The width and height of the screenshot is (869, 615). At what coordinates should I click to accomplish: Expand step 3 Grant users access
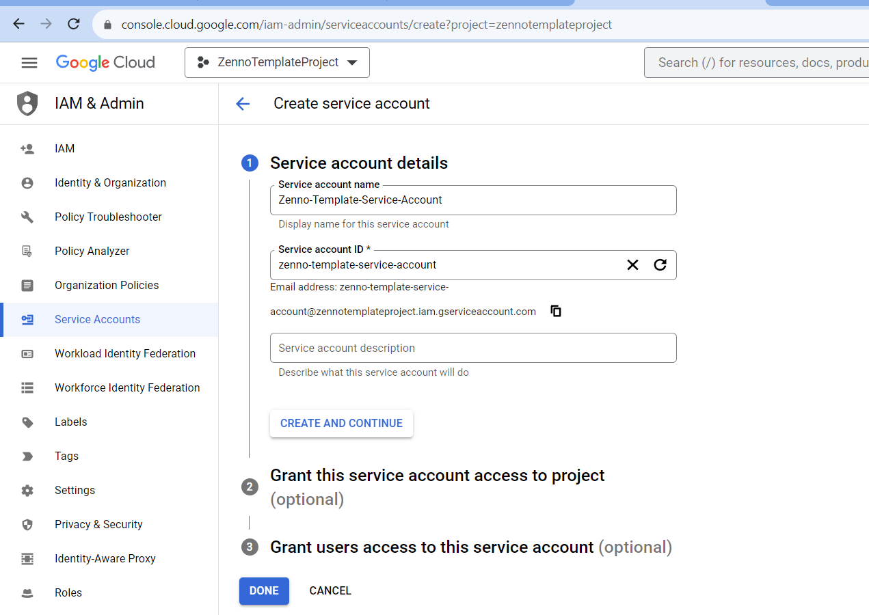(432, 547)
